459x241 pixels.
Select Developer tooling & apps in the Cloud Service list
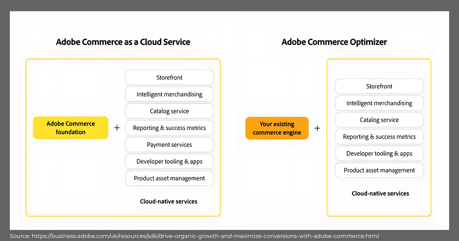point(169,161)
